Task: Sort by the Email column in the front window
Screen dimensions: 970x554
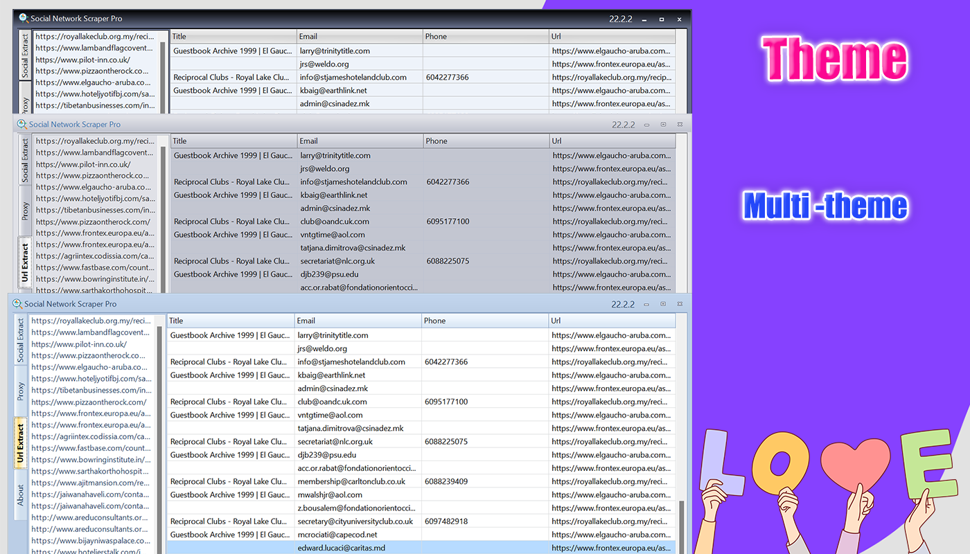Action: pos(358,321)
